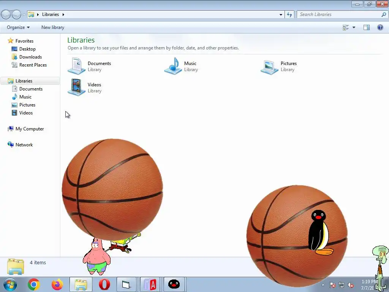Open Recent Places in sidebar

[x=33, y=65]
